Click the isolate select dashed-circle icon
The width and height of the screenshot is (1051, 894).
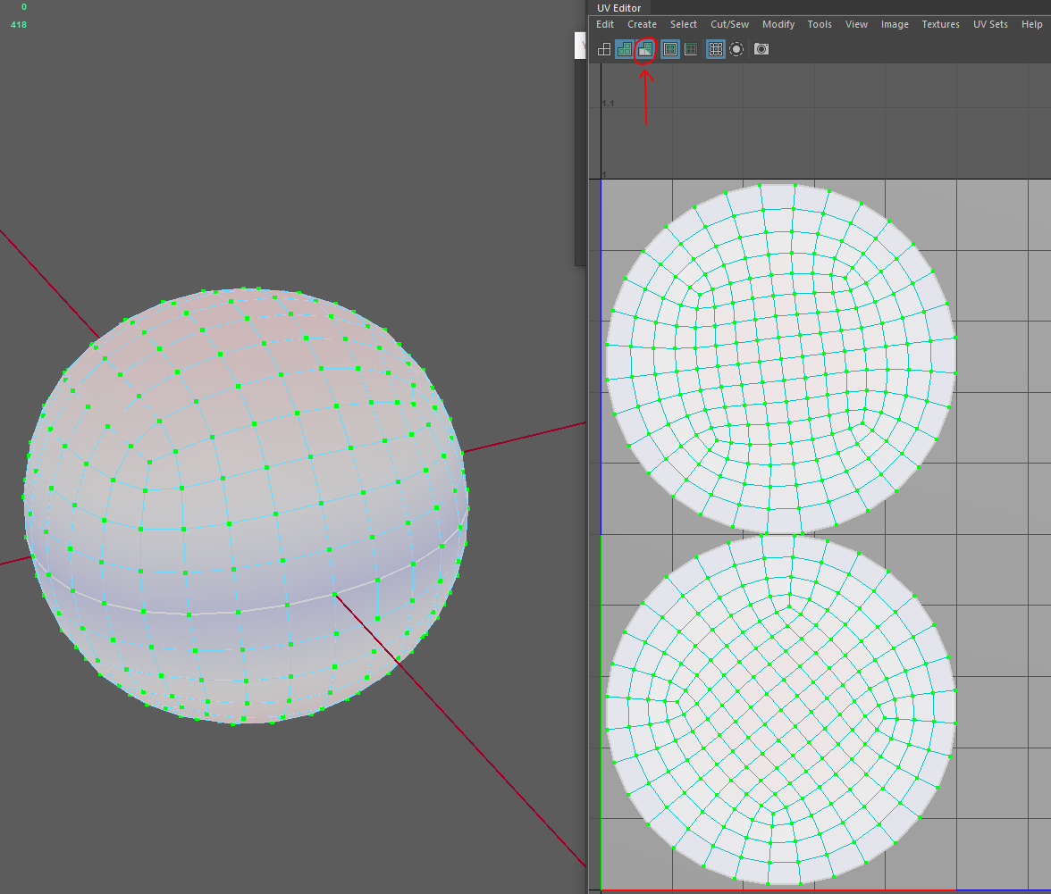click(x=736, y=50)
